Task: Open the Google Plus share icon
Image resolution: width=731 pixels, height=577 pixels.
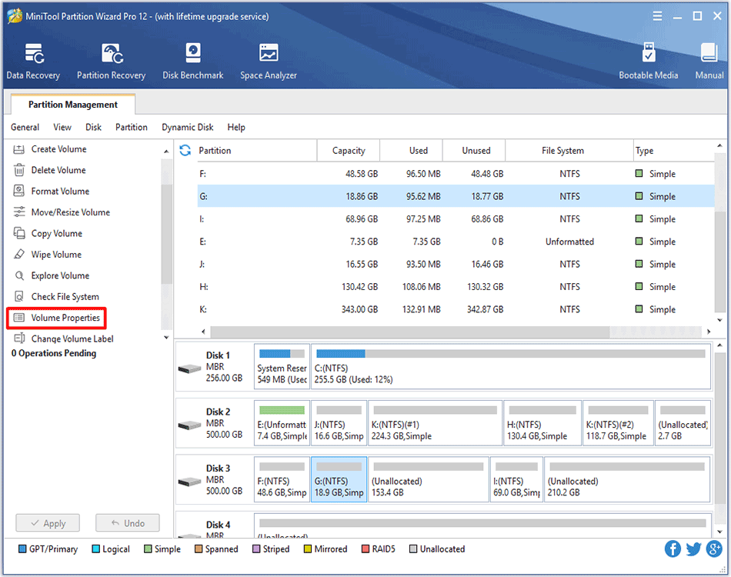Action: point(714,549)
